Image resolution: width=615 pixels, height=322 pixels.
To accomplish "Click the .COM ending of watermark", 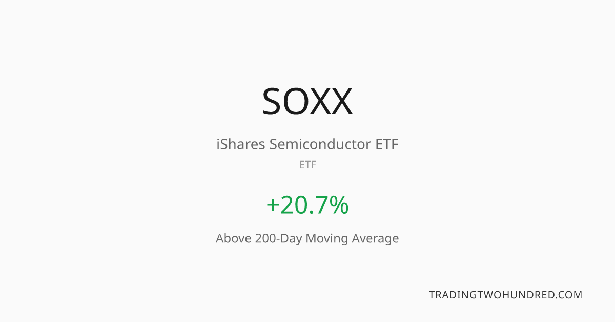I will [569, 295].
